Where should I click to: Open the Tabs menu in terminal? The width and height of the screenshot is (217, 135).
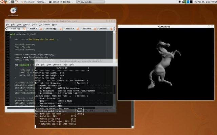pyautogui.click(x=65, y=64)
